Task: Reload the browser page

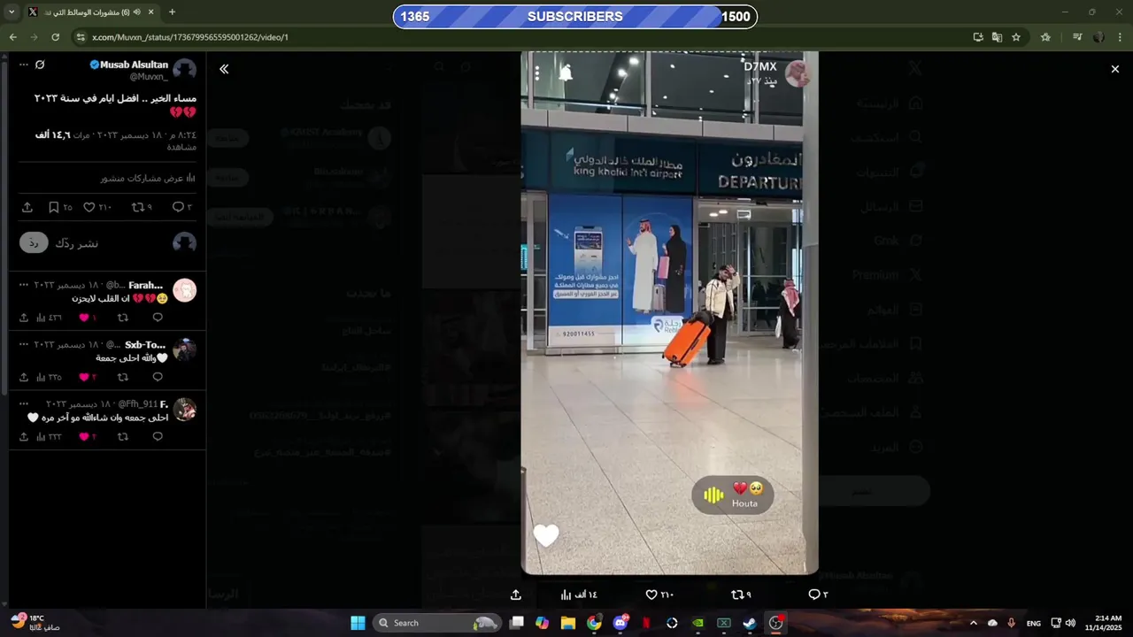Action: [x=55, y=37]
